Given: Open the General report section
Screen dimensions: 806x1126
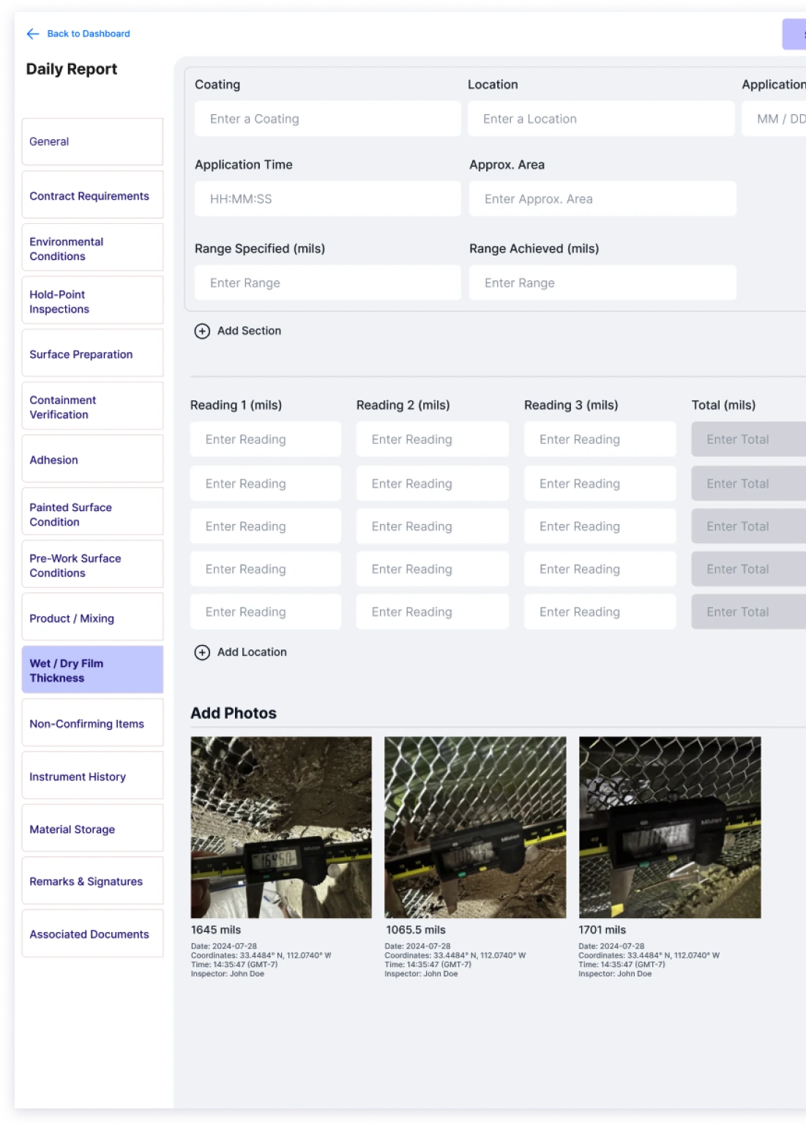Looking at the screenshot, I should [x=92, y=141].
